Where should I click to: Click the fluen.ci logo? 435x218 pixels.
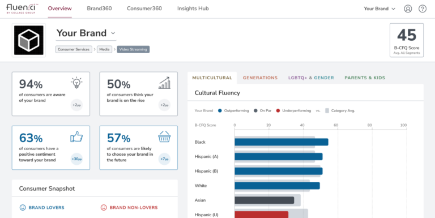22,8
